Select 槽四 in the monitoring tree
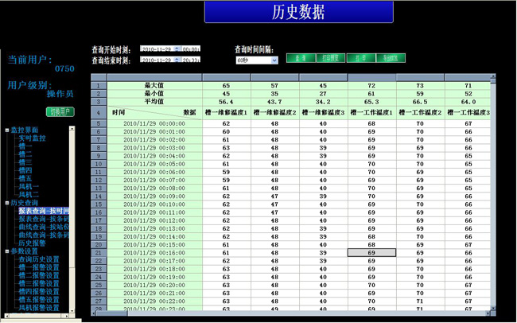The width and height of the screenshot is (517, 323). (x=25, y=170)
